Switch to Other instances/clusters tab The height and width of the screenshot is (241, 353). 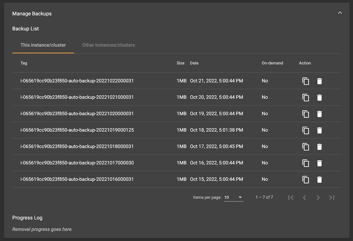click(x=108, y=45)
